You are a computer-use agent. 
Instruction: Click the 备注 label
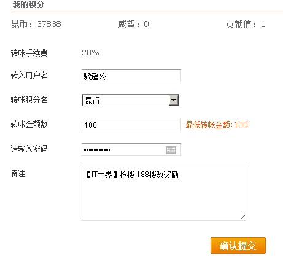pos(18,174)
